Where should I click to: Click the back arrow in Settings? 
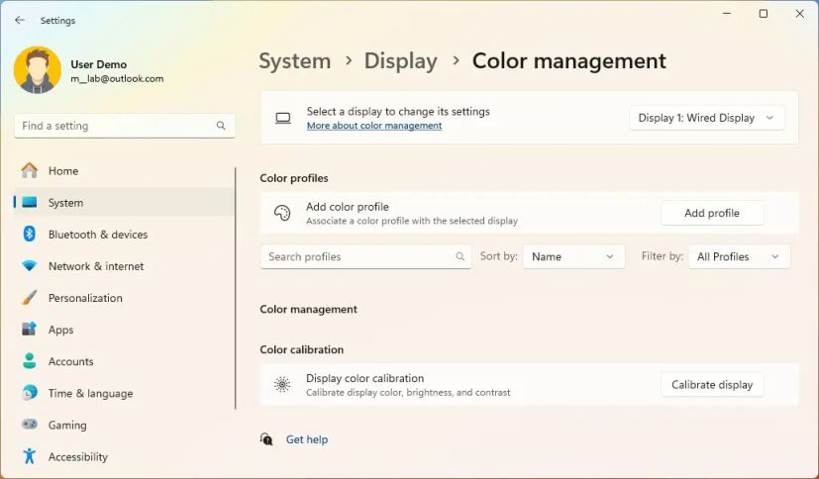[20, 20]
